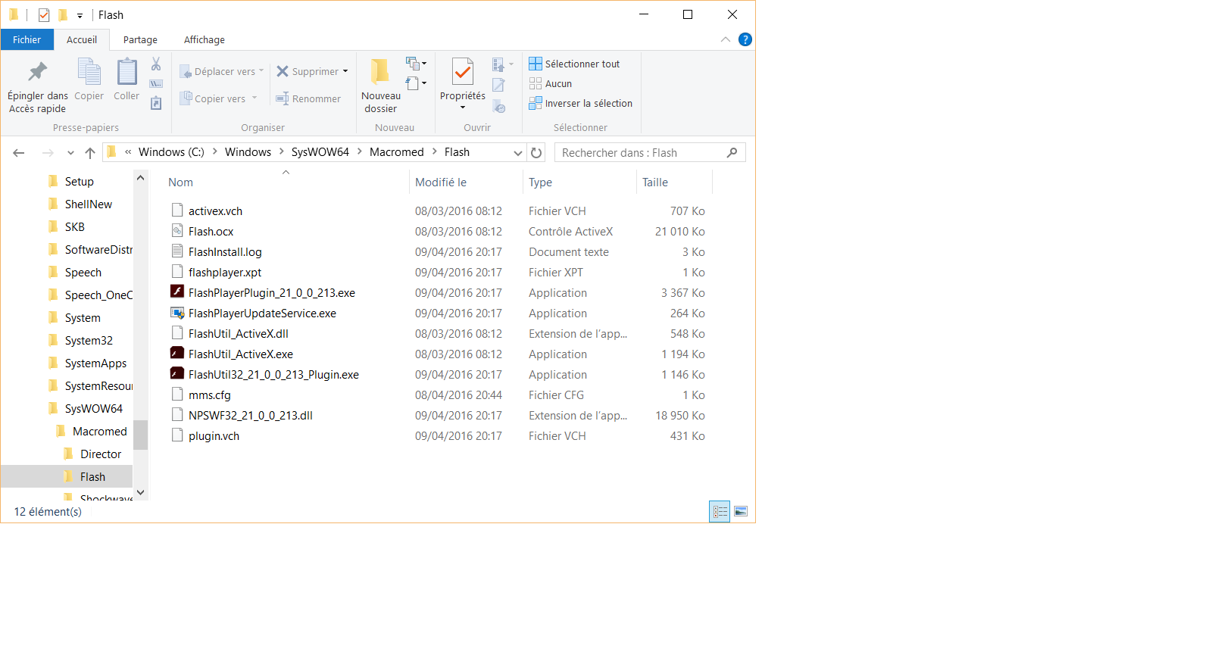
Task: Select the FlashInstall.log file
Action: [225, 252]
